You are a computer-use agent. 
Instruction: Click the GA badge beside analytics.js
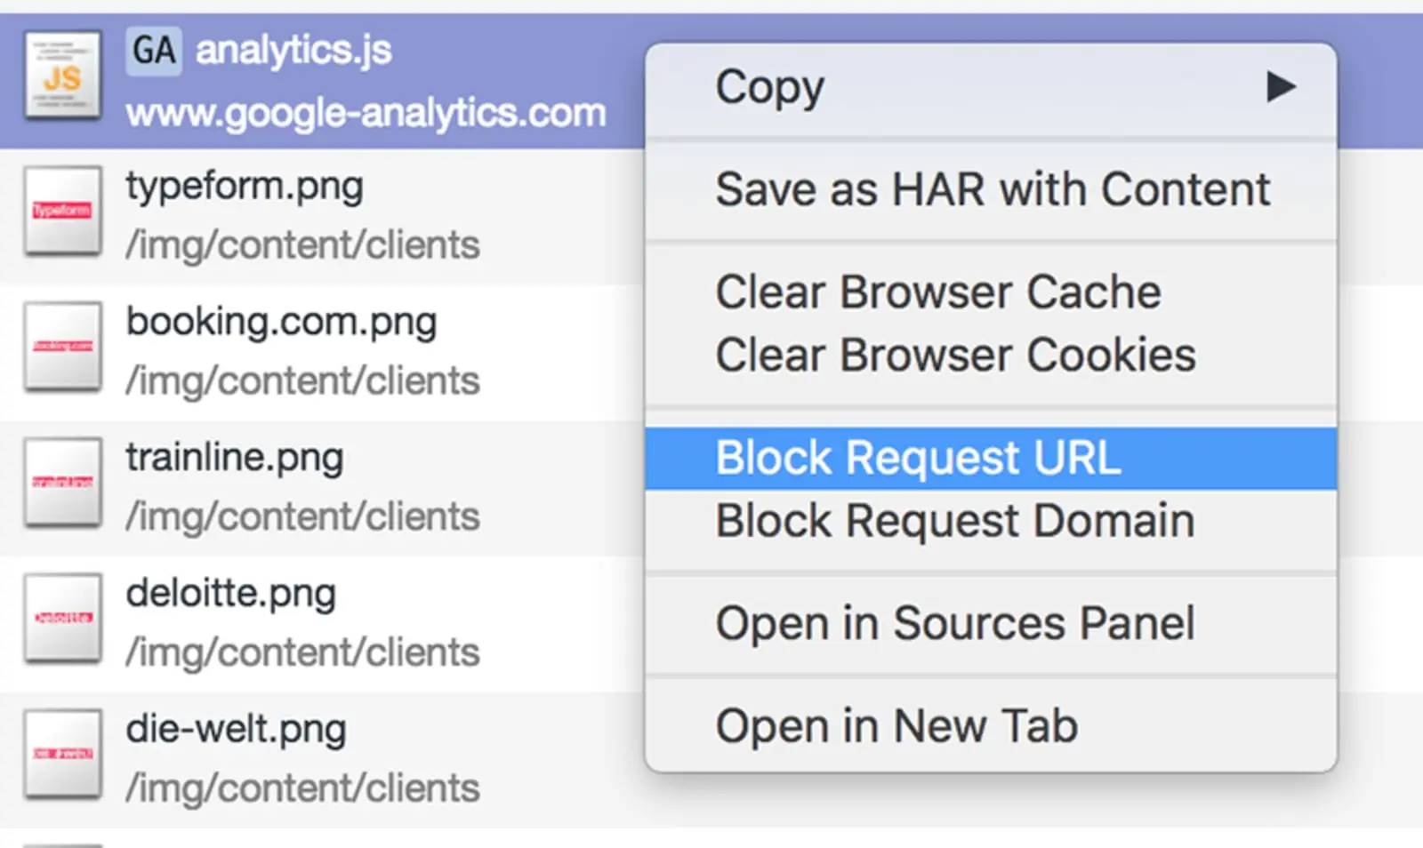[154, 51]
